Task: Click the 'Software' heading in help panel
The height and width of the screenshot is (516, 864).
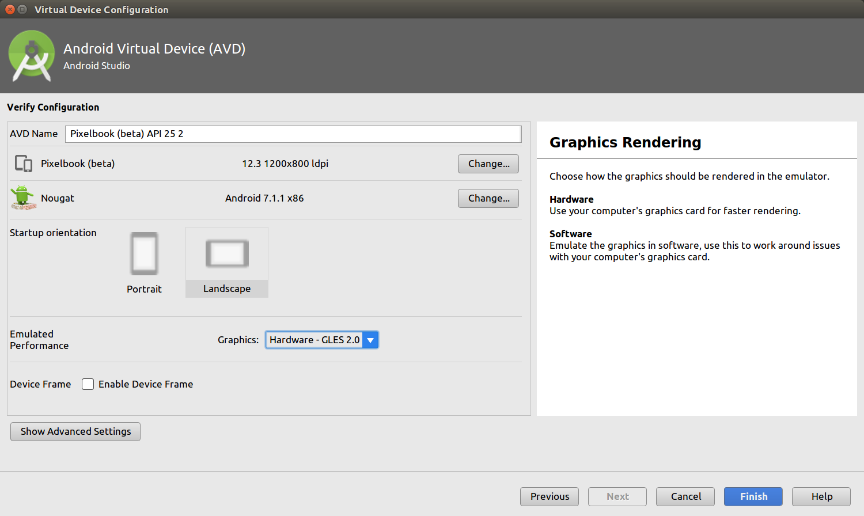Action: click(571, 234)
